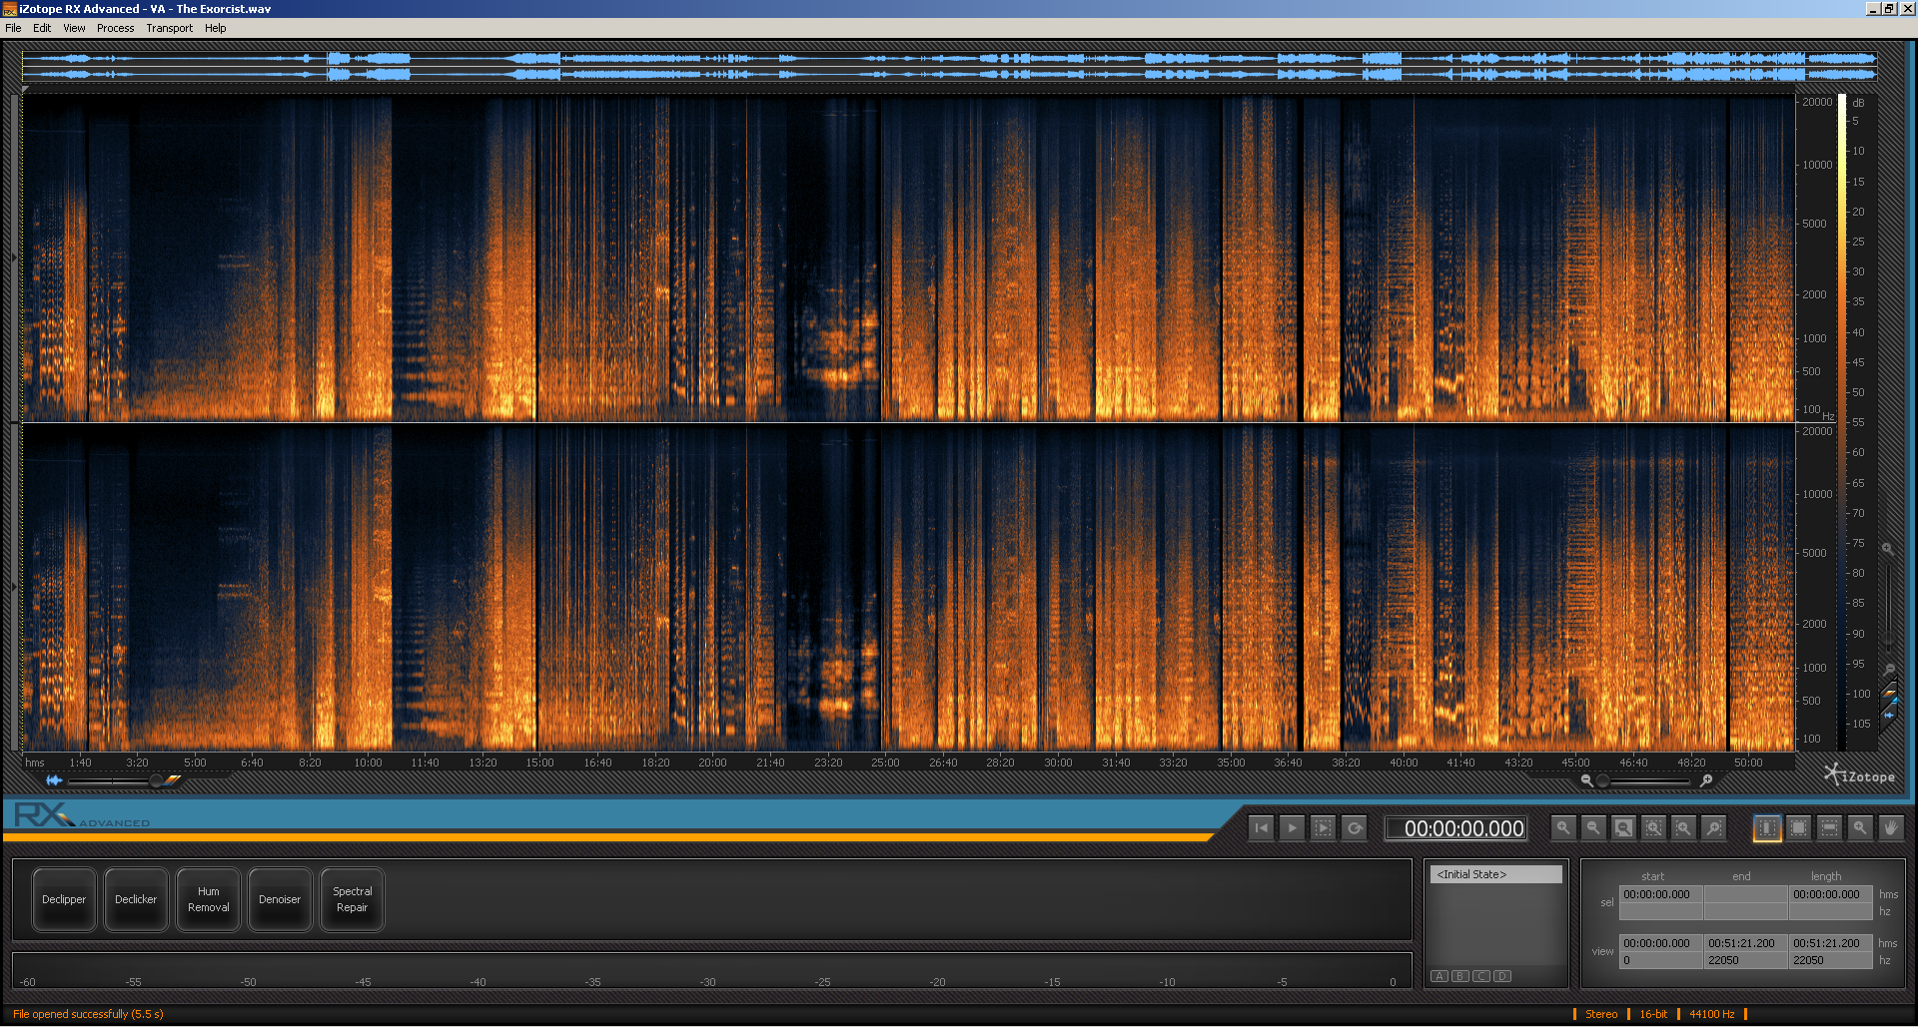Toggle loop playback button
1918x1027 pixels.
(x=1355, y=828)
